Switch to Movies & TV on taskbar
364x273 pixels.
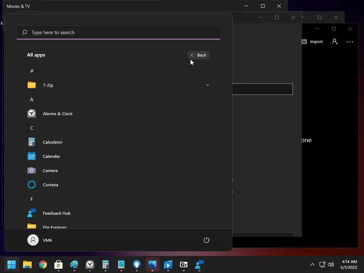coord(168,264)
